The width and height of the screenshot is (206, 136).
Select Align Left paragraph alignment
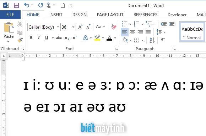coord(125,32)
